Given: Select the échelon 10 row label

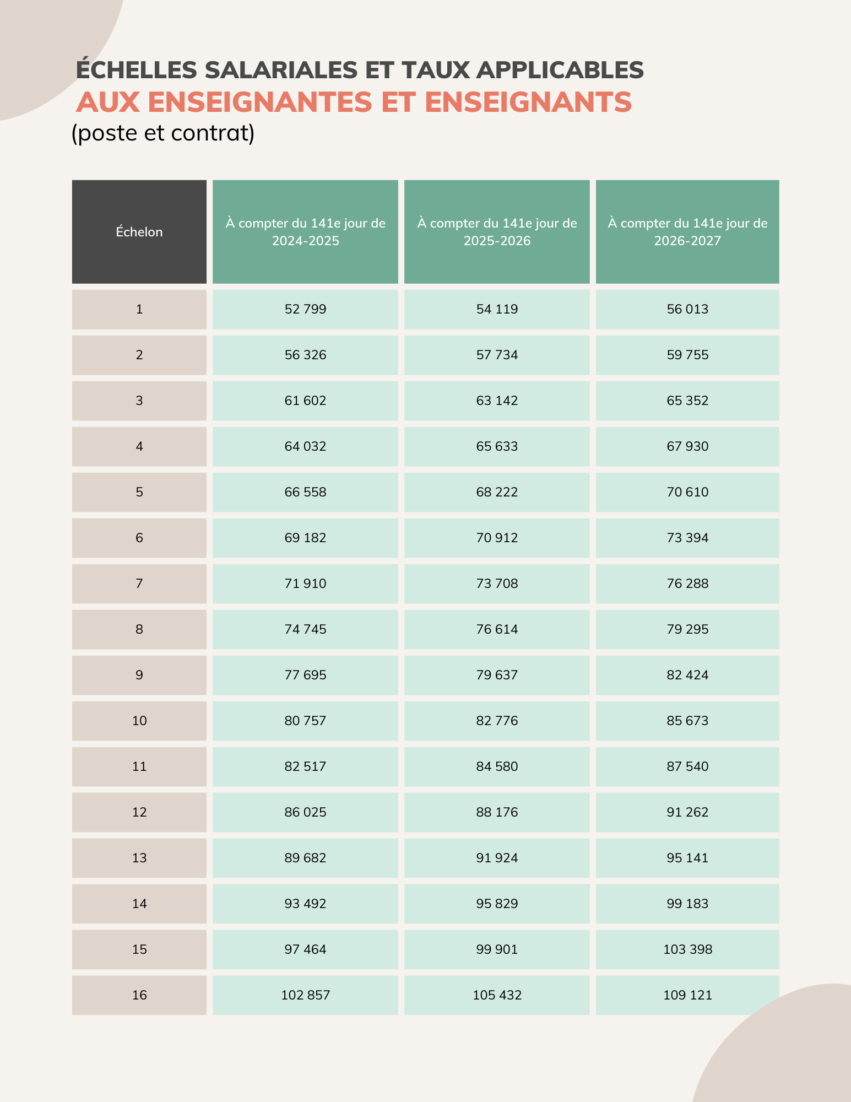Looking at the screenshot, I should 139,721.
